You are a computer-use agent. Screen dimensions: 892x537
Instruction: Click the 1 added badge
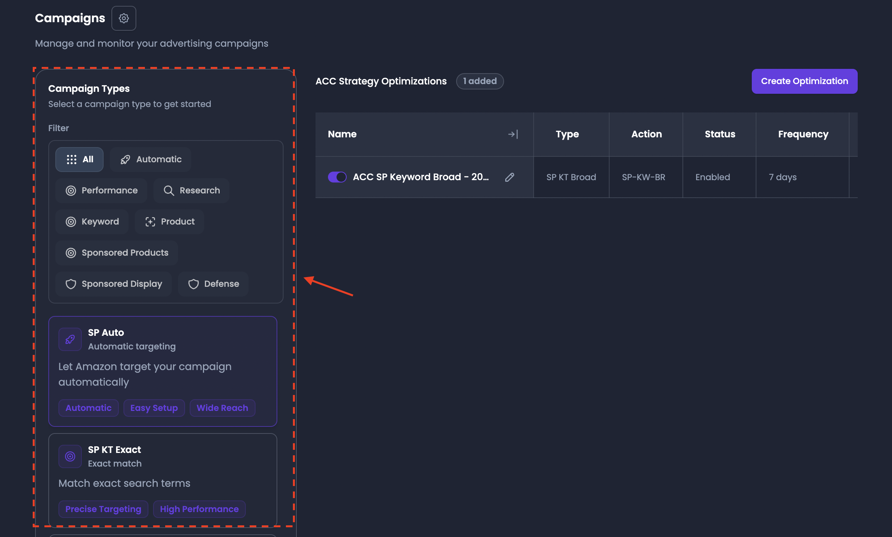coord(480,81)
